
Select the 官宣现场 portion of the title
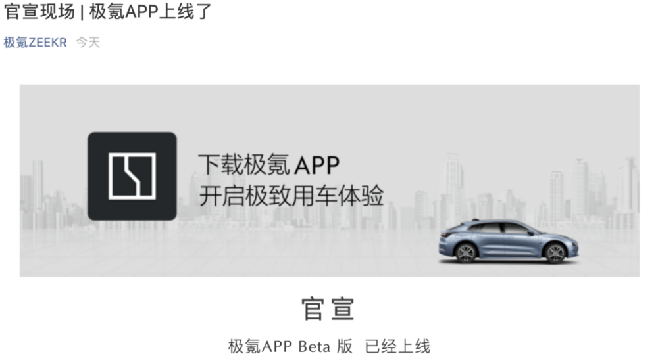tap(39, 11)
